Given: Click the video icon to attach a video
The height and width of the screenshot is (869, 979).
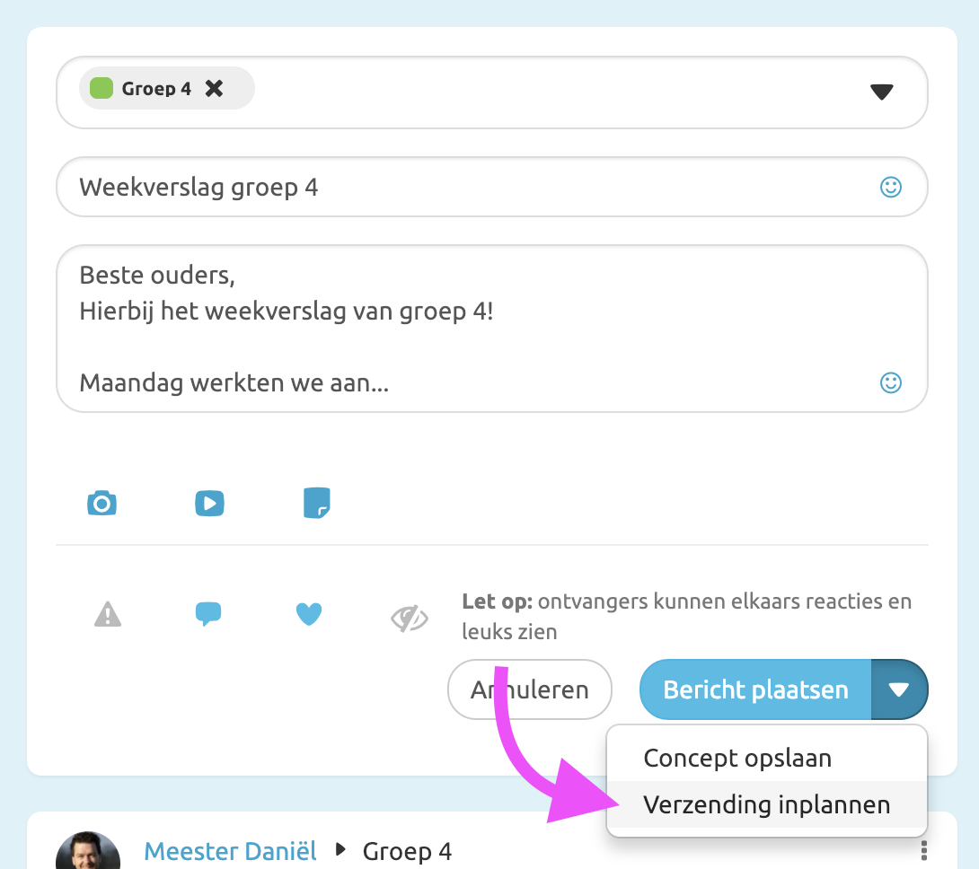Looking at the screenshot, I should pos(209,503).
